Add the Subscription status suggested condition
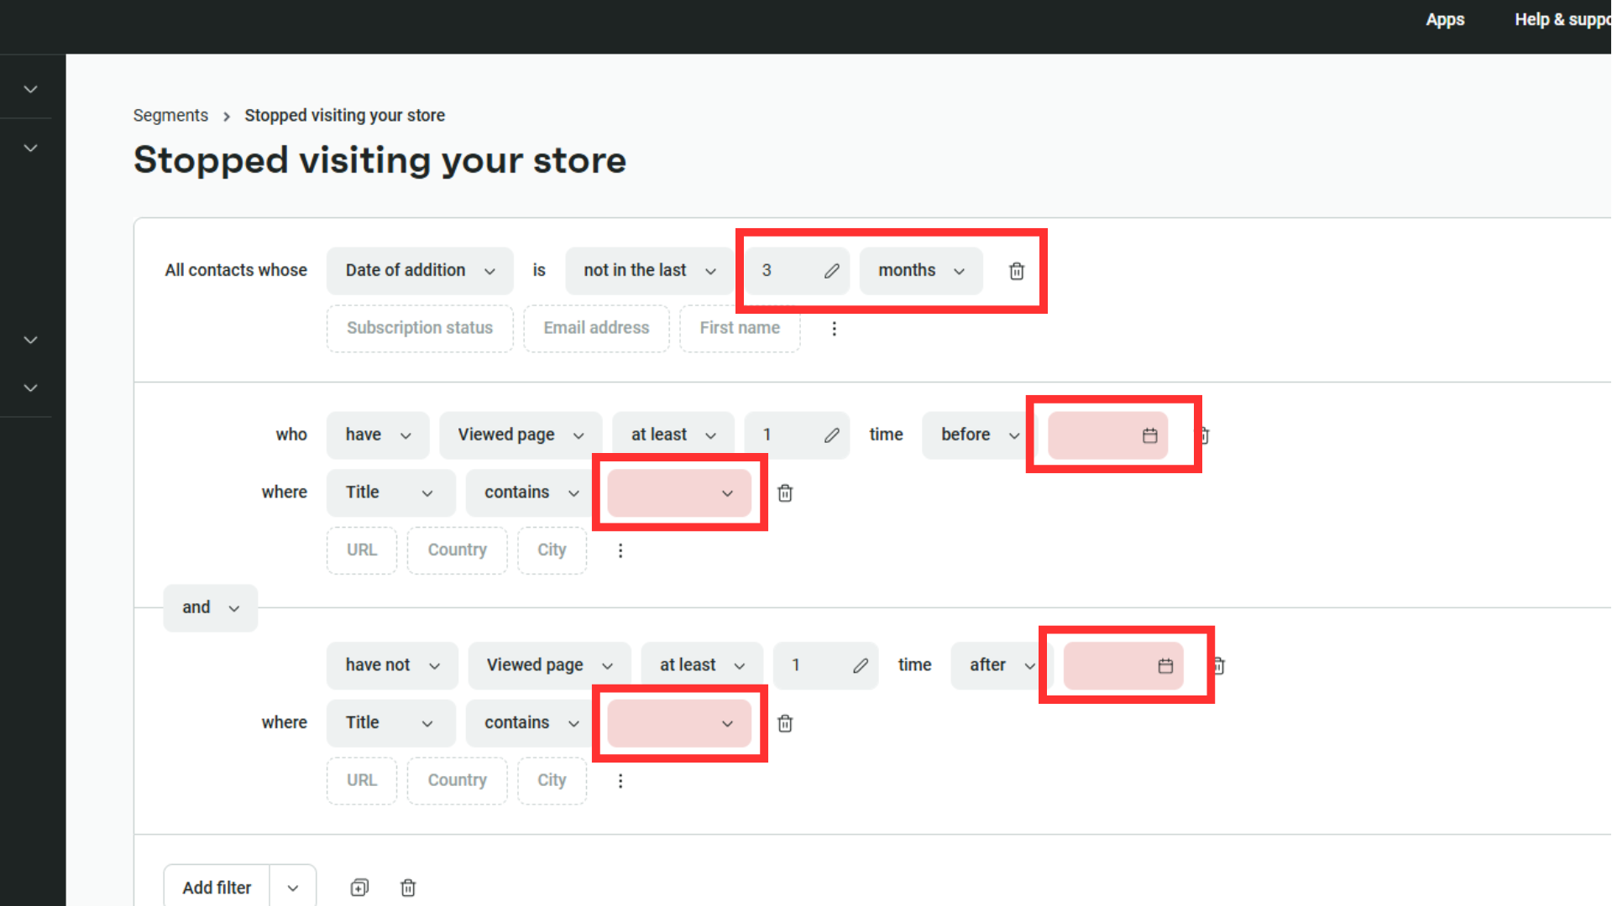This screenshot has height=906, width=1612. 419,328
